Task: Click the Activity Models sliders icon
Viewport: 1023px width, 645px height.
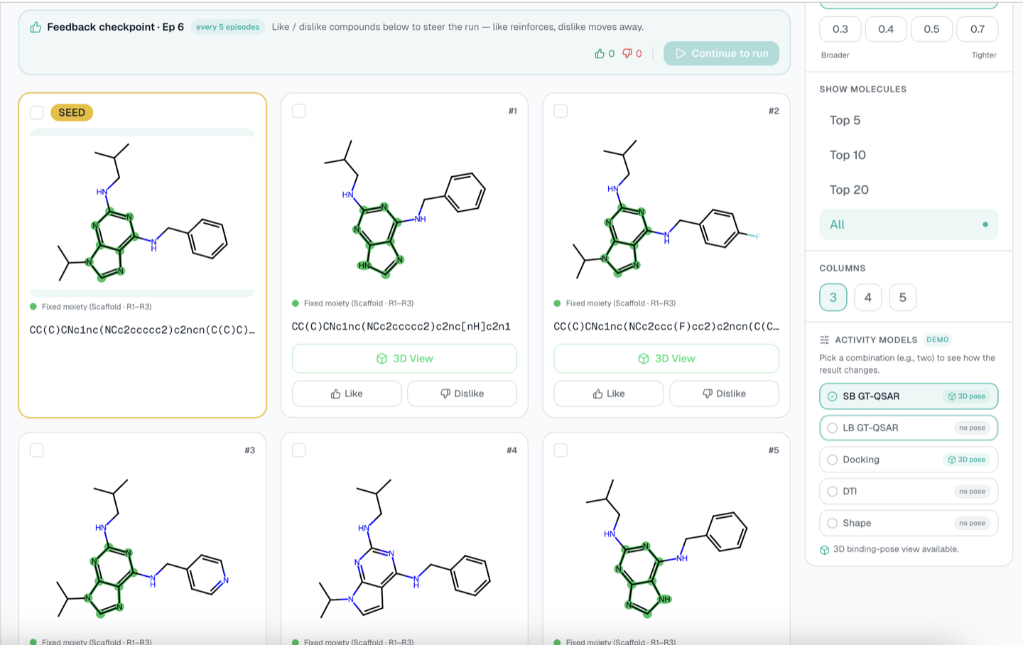Action: (x=824, y=340)
